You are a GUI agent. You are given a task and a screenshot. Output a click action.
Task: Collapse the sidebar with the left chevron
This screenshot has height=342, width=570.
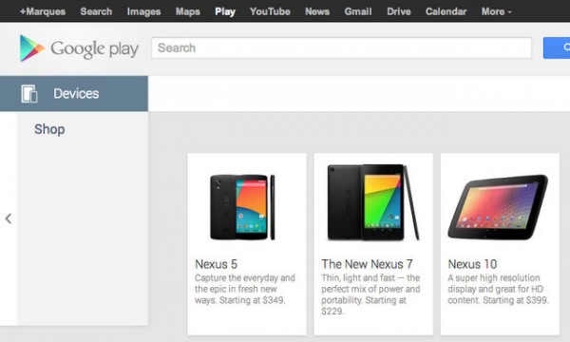[x=9, y=218]
